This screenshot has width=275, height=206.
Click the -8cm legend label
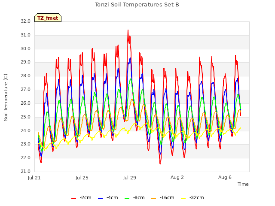coord(139,197)
